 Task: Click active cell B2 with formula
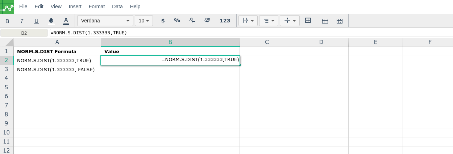[x=170, y=60]
